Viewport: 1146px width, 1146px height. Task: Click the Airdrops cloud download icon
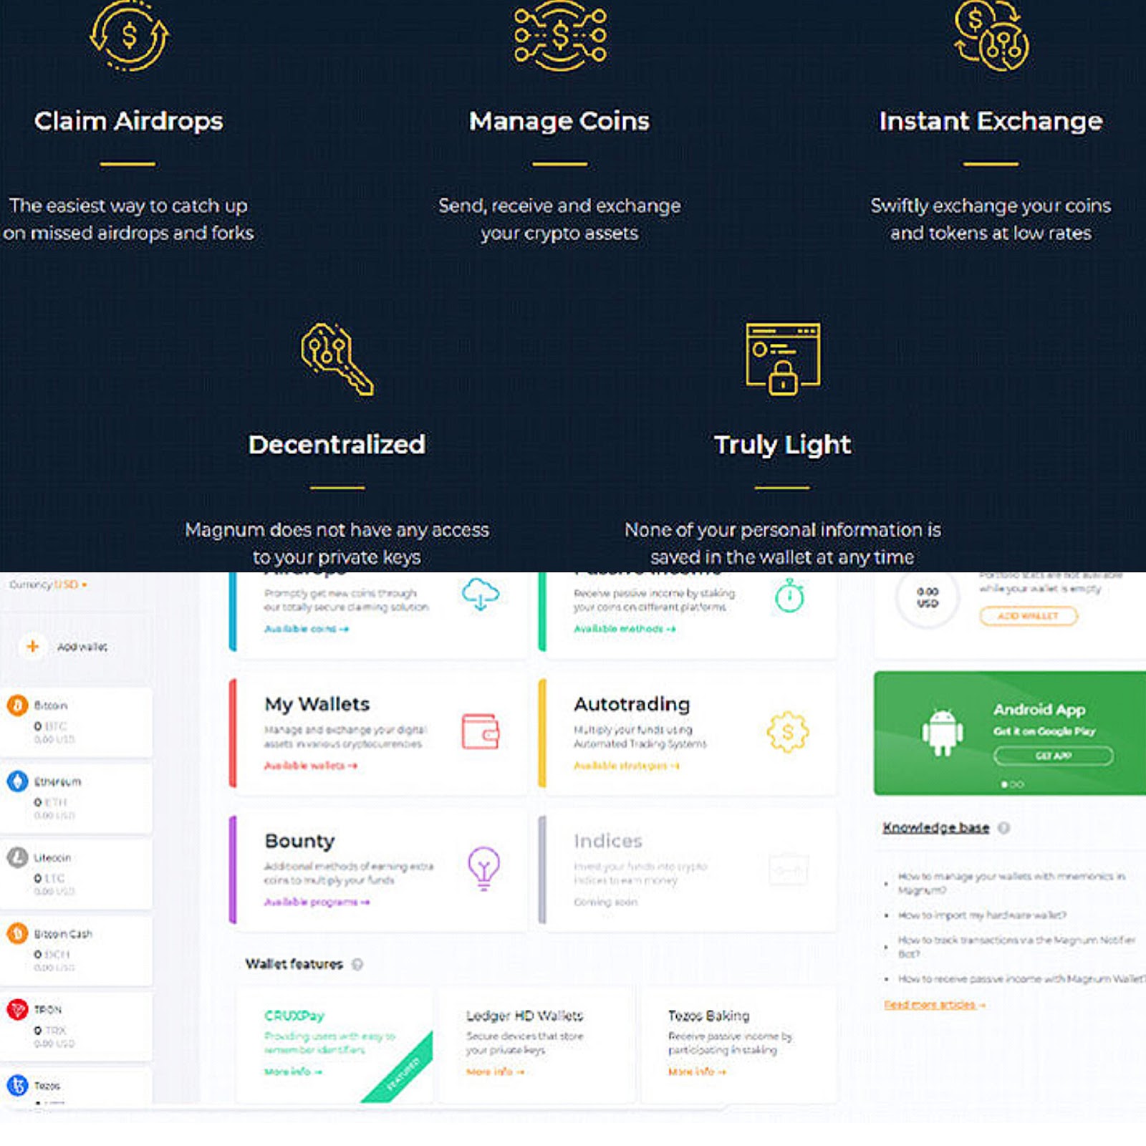[481, 594]
